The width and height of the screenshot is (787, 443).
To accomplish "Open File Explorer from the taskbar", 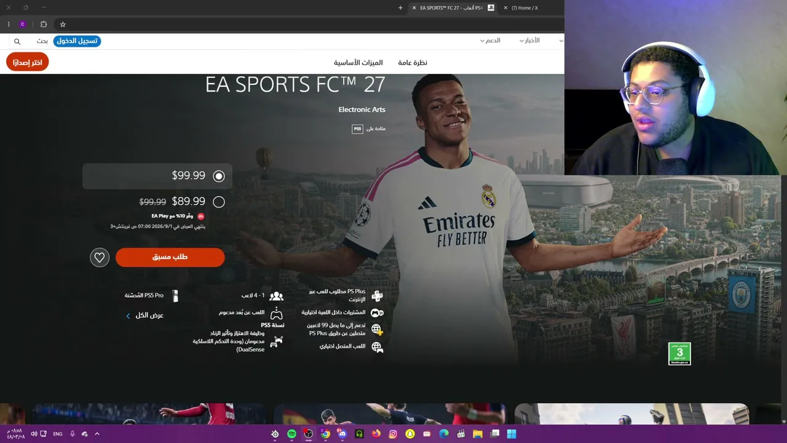I will [x=478, y=434].
